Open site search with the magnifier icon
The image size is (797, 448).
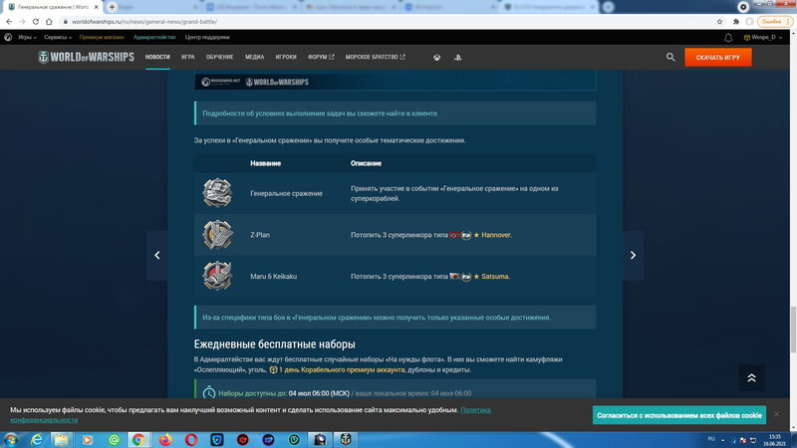click(670, 58)
